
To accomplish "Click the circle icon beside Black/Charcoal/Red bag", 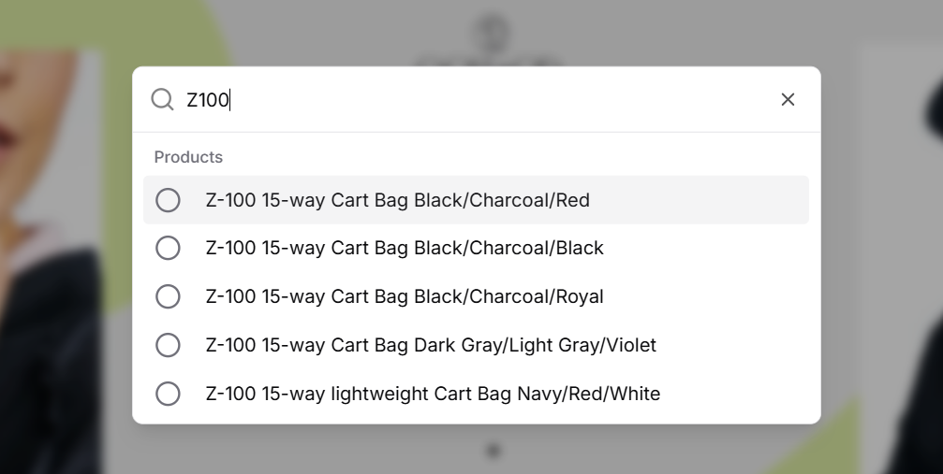I will [x=168, y=200].
